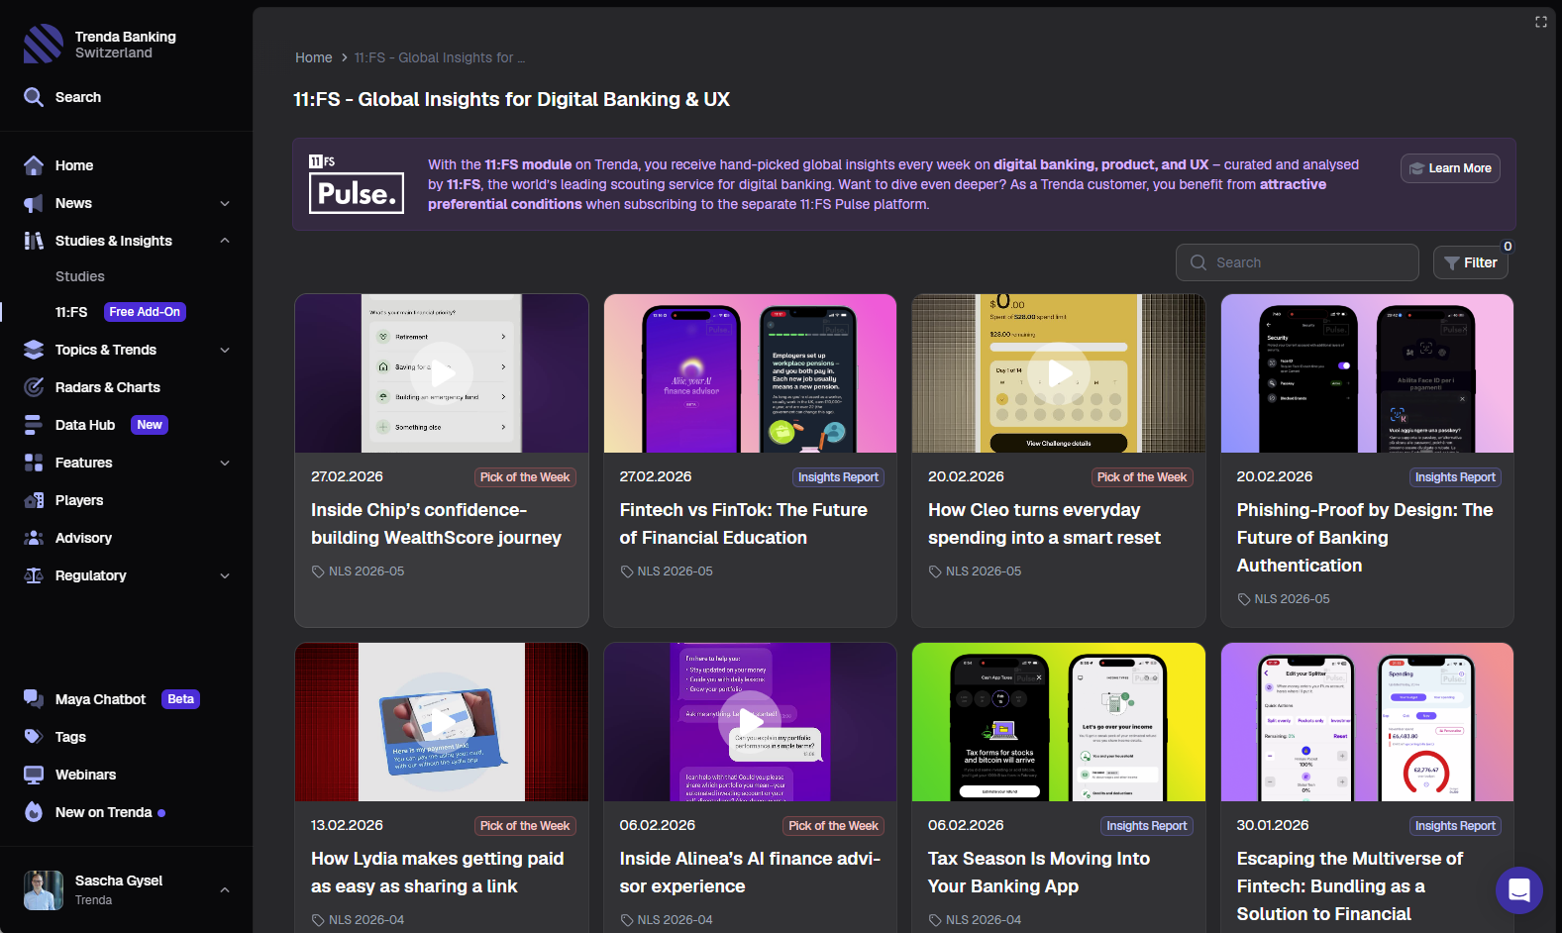This screenshot has height=933, width=1562.
Task: Play the Cleo smart reset video thumbnail
Action: pos(1059,373)
